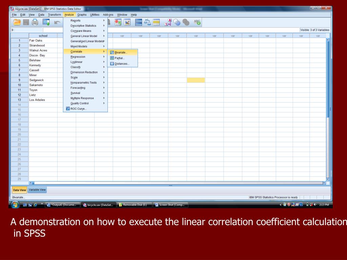Click the Recall recently used dialogs icon
Image resolution: width=347 pixels, height=260 pixels.
click(x=46, y=22)
